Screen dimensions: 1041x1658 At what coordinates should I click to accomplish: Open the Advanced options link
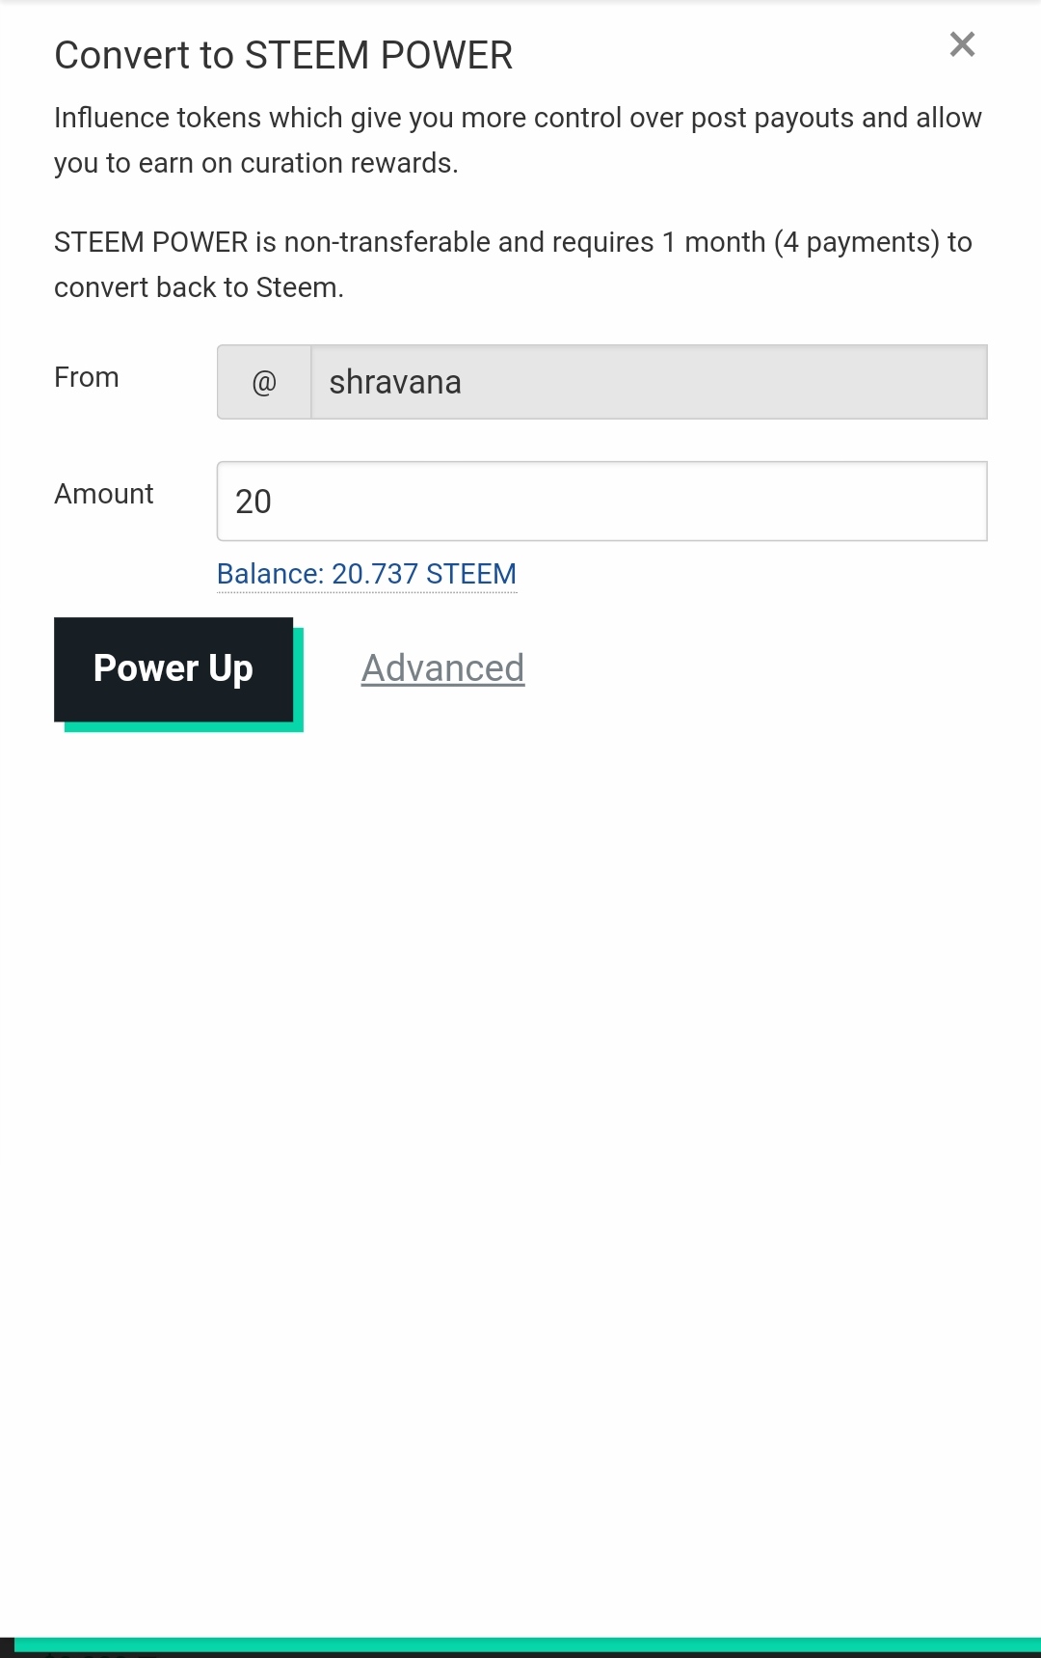(x=442, y=668)
